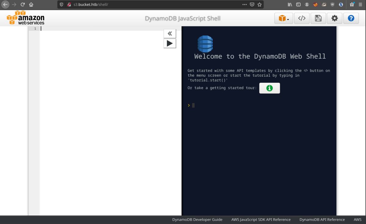Click the insecure connection lock icon
Image resolution: width=366 pixels, height=224 pixels.
click(69, 5)
